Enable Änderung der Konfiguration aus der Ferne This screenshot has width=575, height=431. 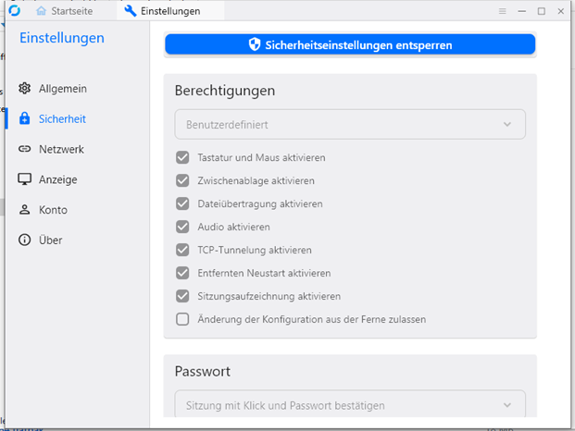coord(182,320)
